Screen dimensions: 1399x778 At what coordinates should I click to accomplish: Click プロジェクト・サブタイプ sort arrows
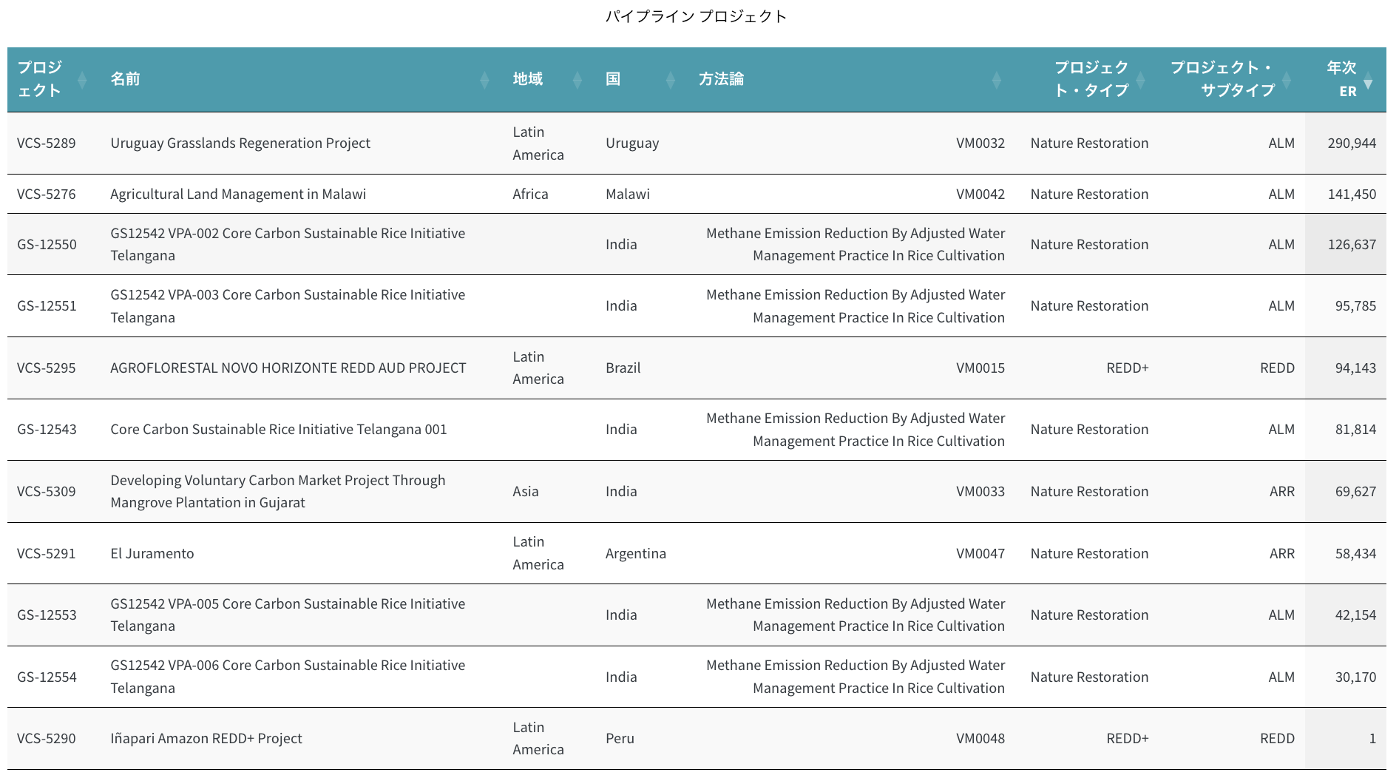[x=1287, y=80]
